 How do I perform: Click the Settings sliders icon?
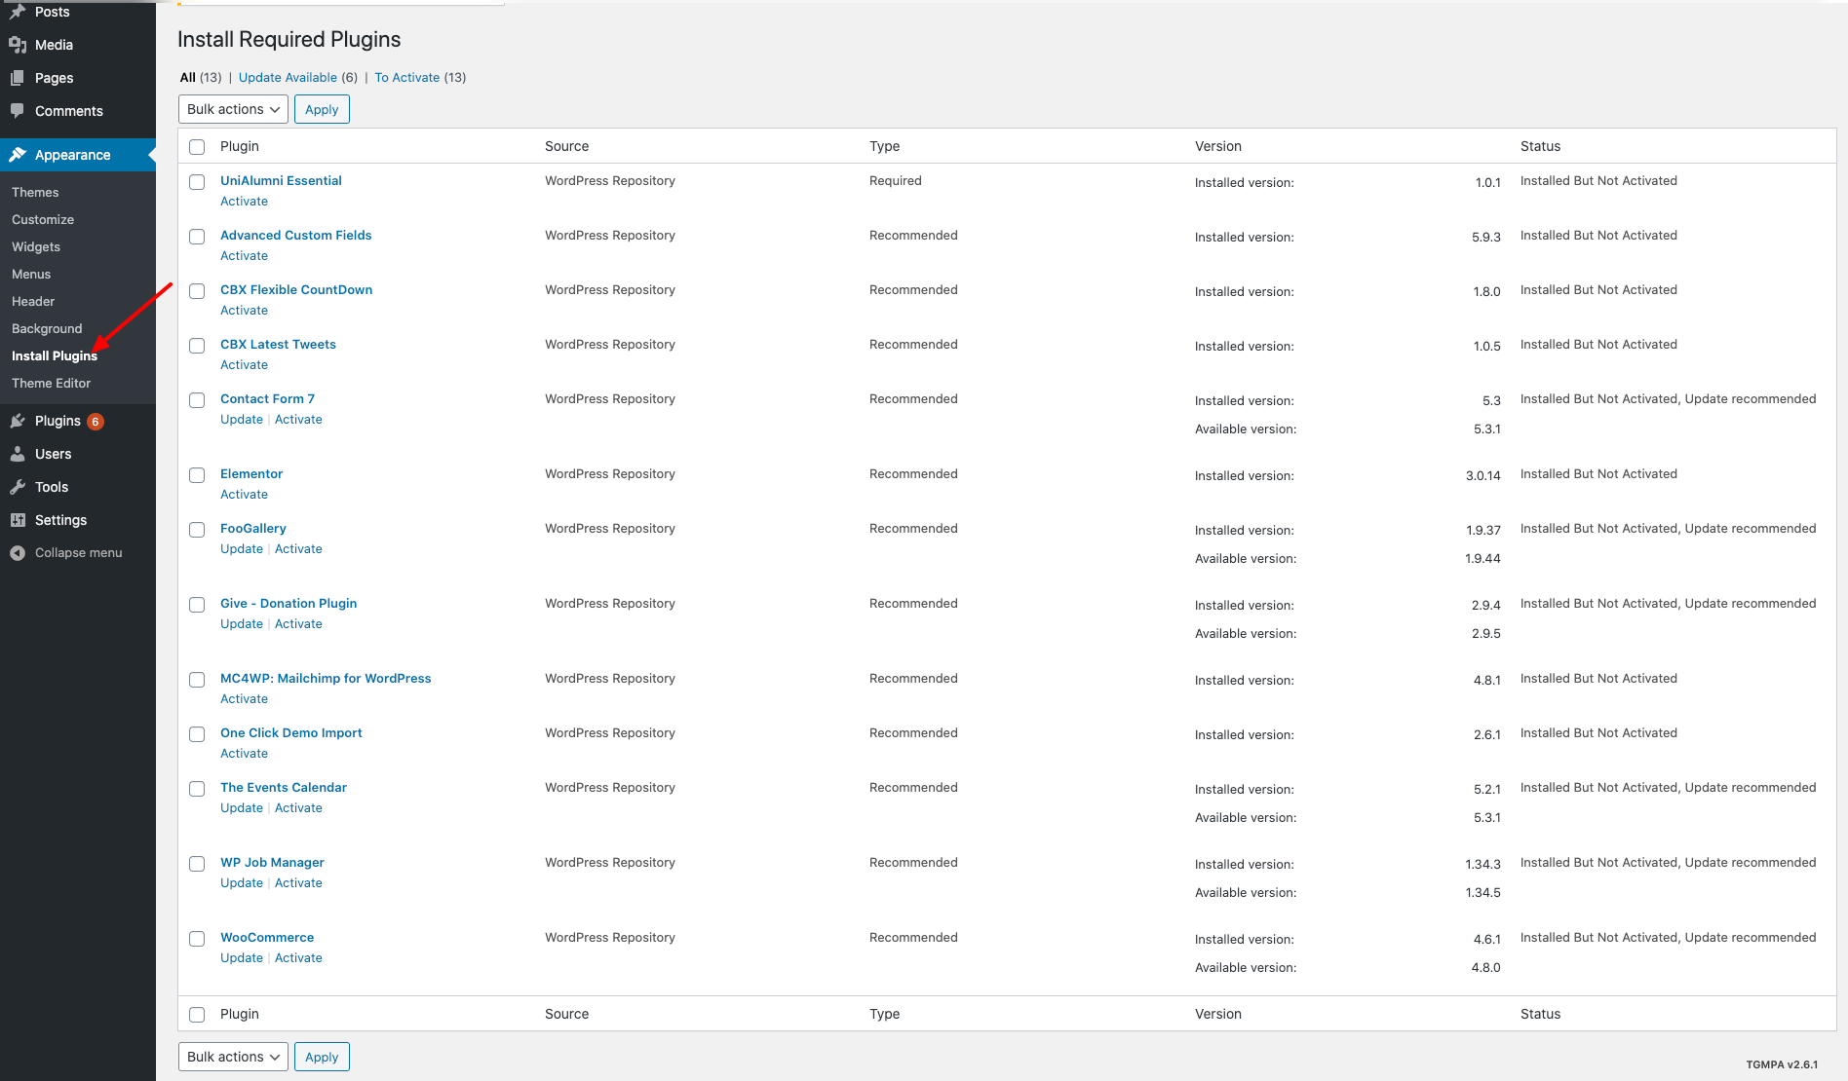tap(18, 520)
